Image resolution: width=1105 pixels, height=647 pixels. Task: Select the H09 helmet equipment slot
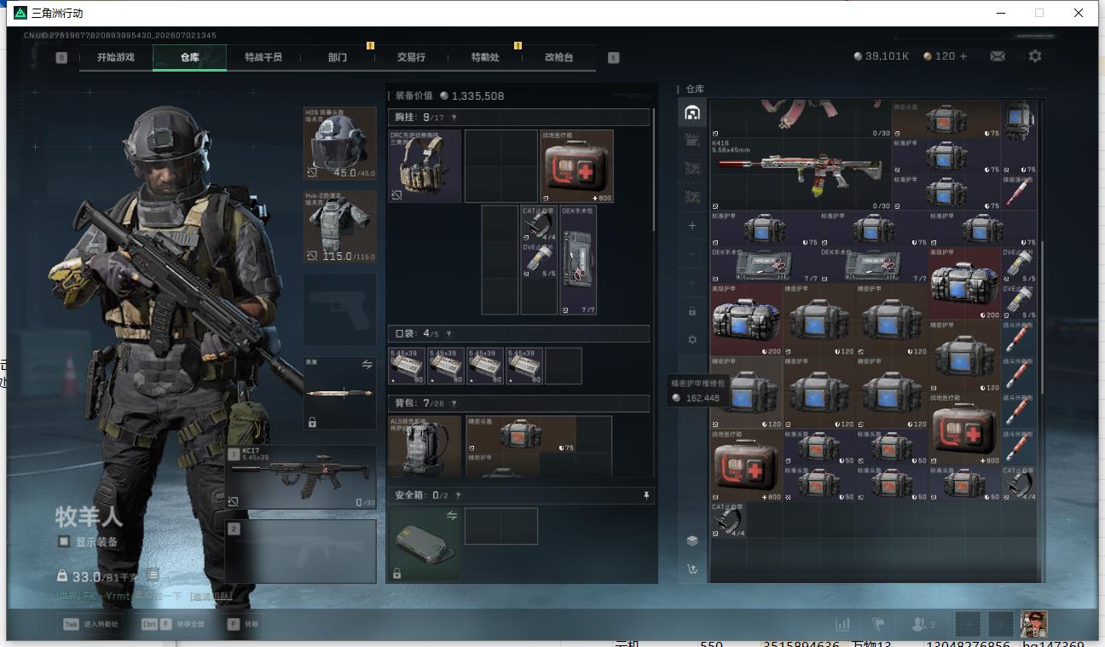click(340, 143)
